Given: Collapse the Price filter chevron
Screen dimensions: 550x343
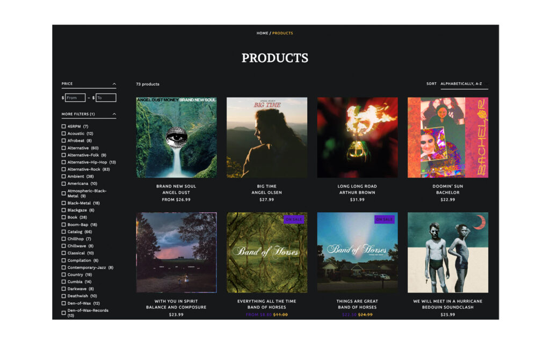Looking at the screenshot, I should coord(114,84).
